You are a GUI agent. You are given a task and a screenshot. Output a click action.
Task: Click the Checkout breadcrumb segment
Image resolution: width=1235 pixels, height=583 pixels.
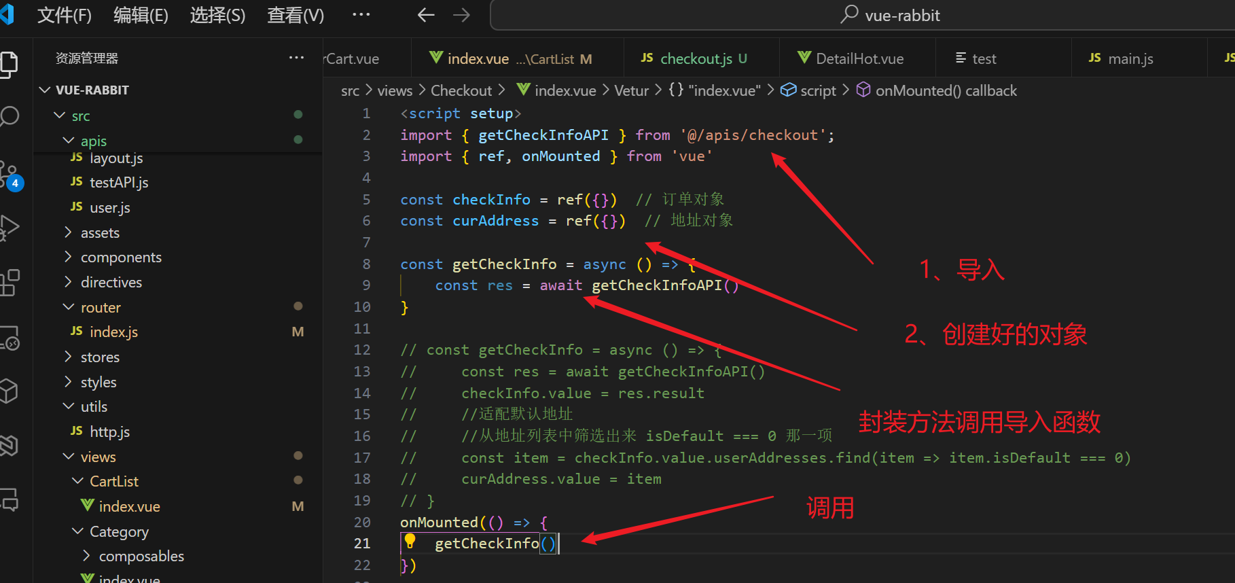[x=461, y=90]
